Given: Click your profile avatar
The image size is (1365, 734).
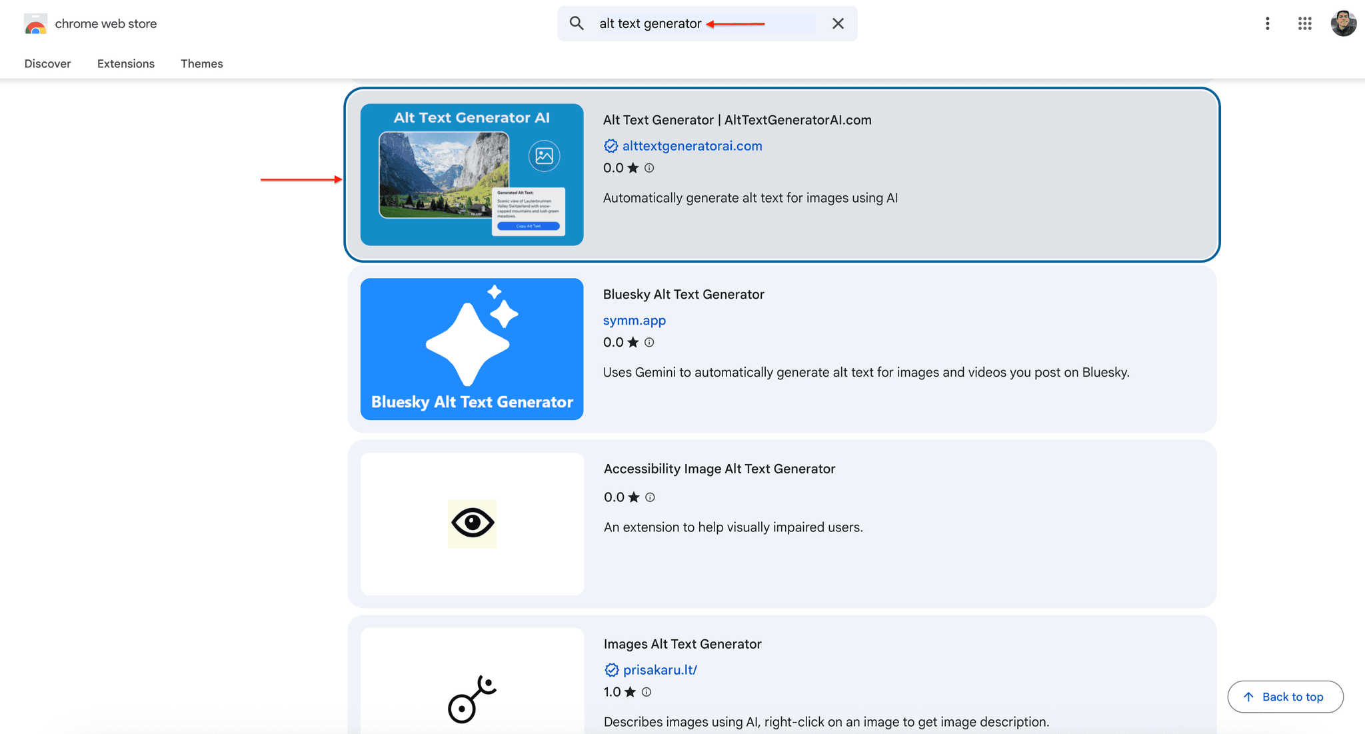Looking at the screenshot, I should tap(1344, 23).
